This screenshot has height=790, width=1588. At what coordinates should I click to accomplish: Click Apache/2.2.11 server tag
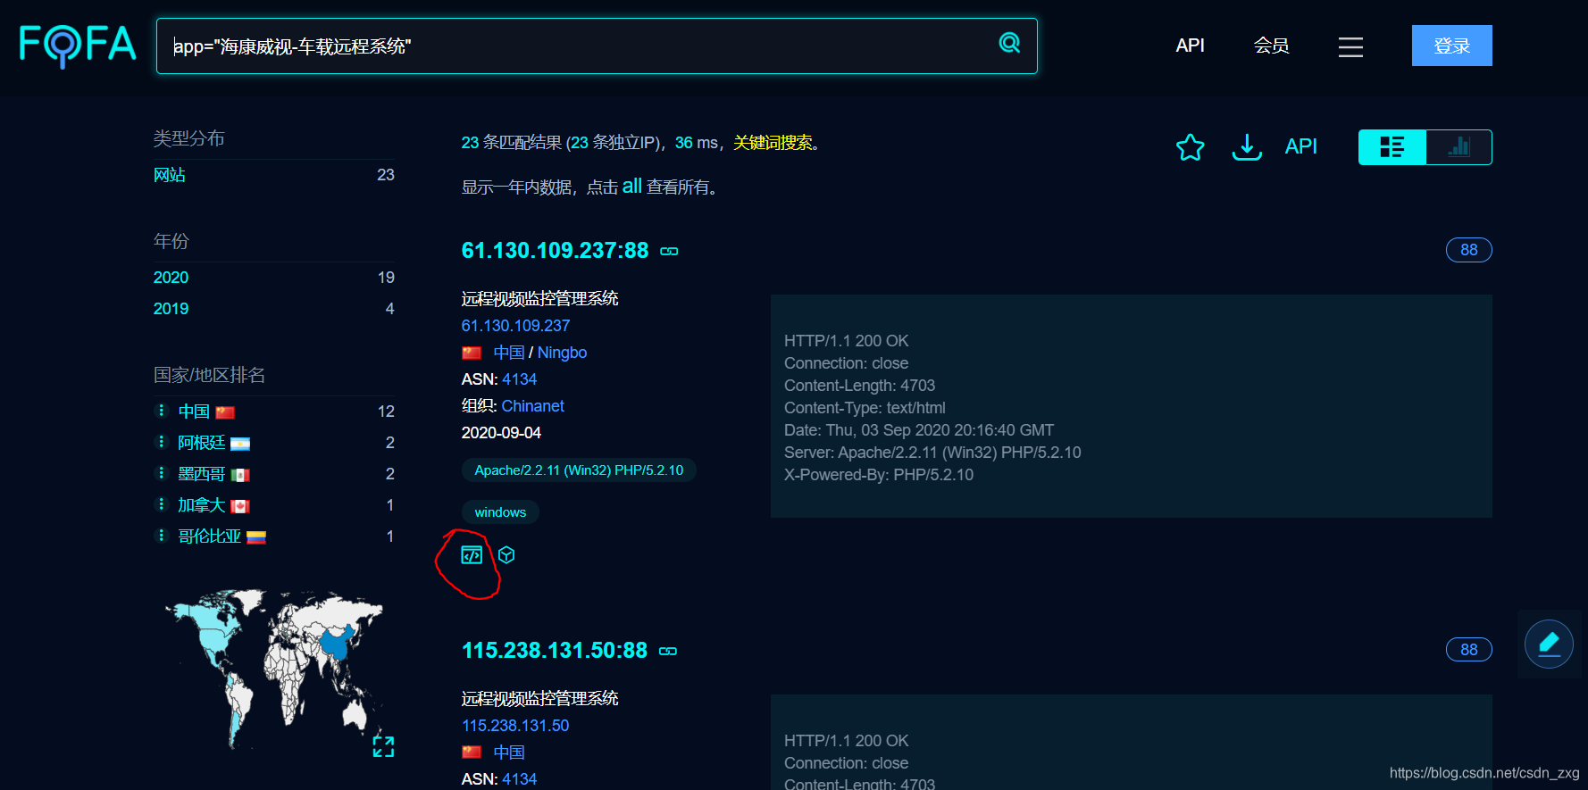(x=579, y=470)
